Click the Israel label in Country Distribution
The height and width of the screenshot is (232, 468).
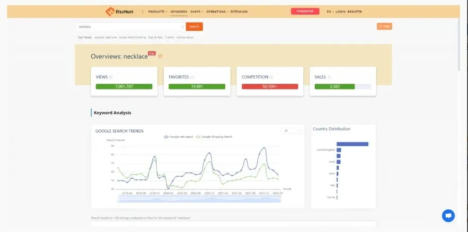332,161
